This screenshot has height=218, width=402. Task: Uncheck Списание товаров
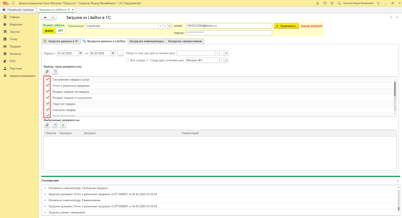[47, 110]
